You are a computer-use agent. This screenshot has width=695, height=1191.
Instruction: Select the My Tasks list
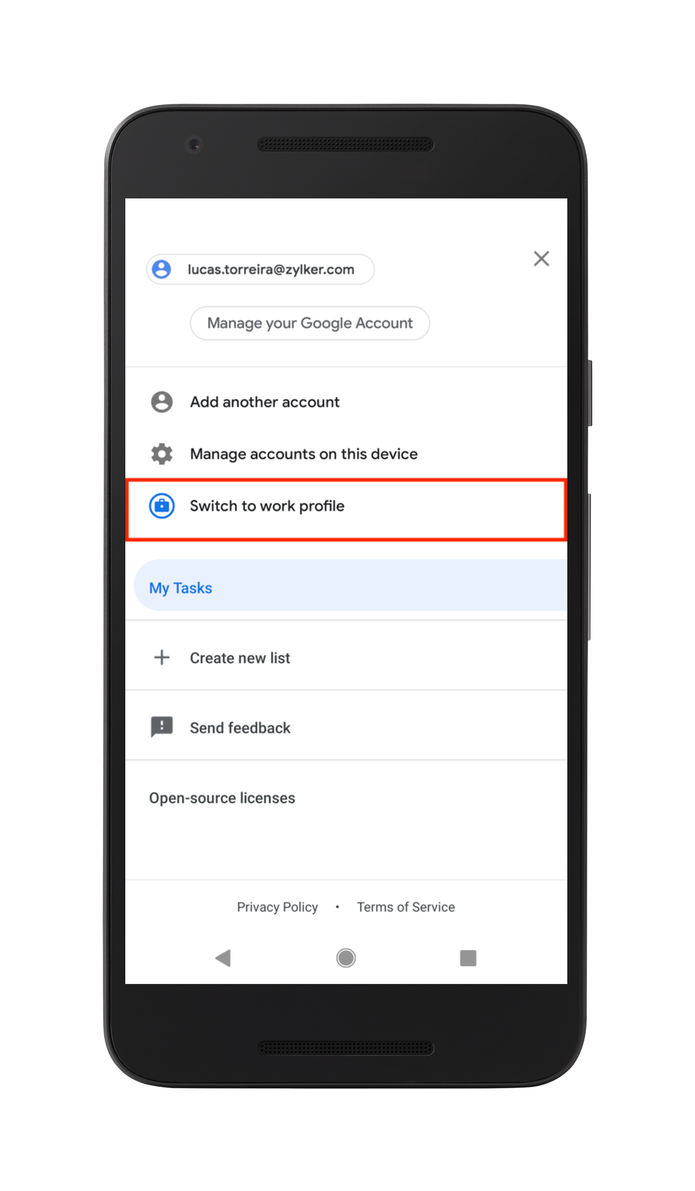[x=350, y=585]
